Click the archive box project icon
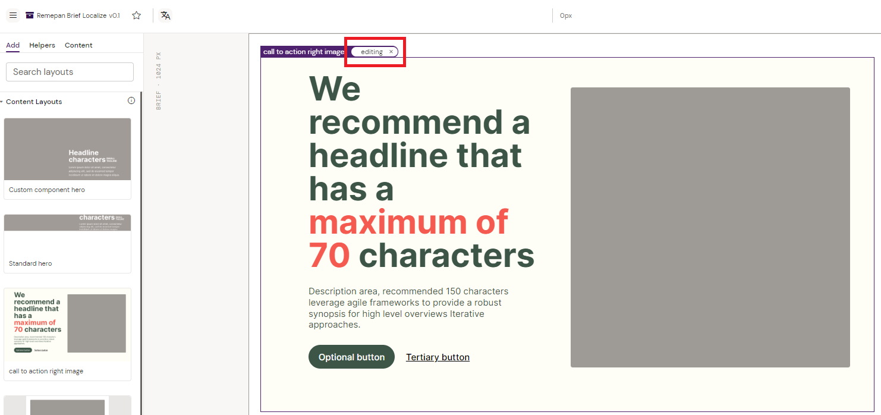The image size is (881, 415). click(x=30, y=15)
